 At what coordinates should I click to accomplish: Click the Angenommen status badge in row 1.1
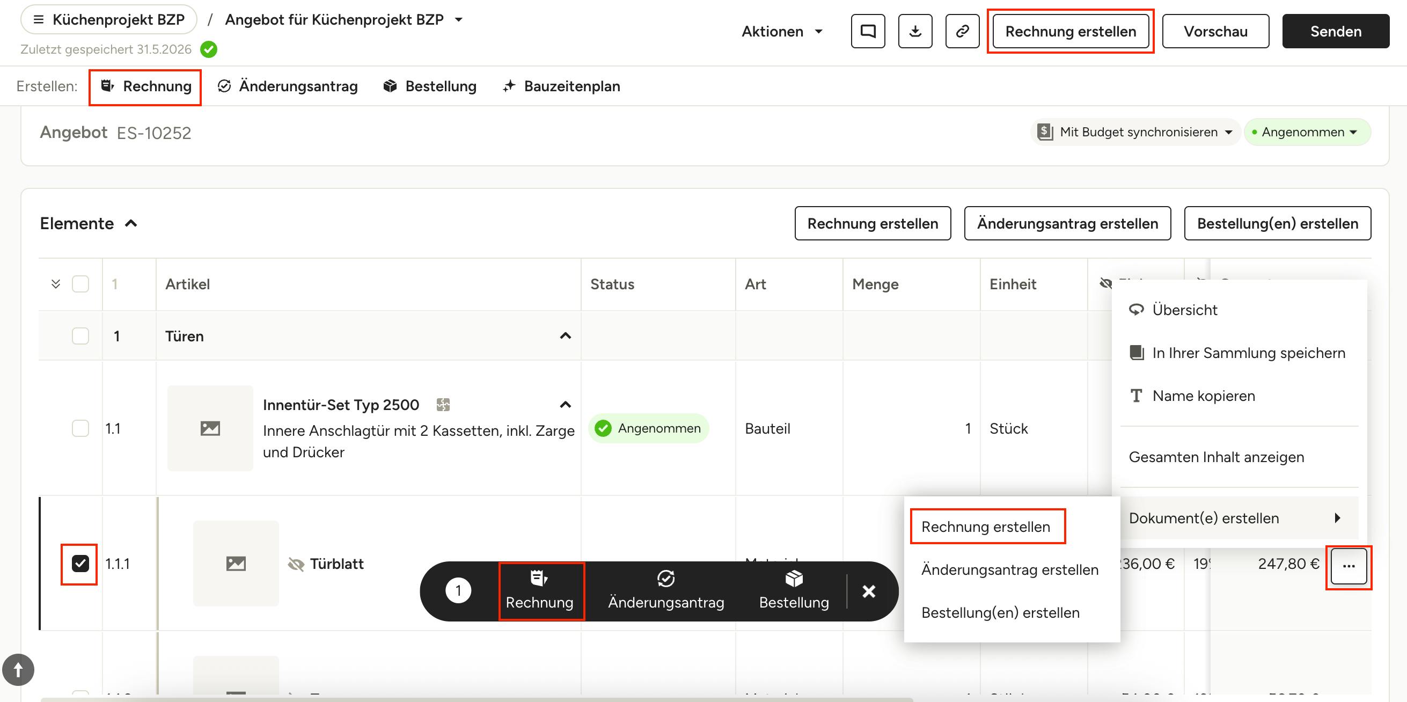click(648, 428)
